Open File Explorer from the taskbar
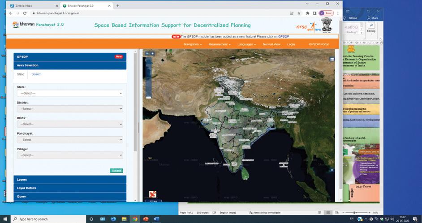Image resolution: width=422 pixels, height=223 pixels. pos(124,219)
